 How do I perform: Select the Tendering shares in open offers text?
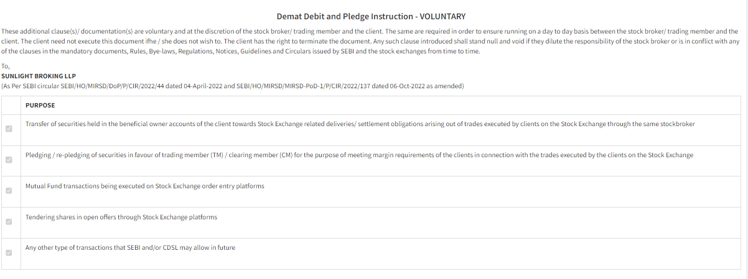tap(121, 217)
